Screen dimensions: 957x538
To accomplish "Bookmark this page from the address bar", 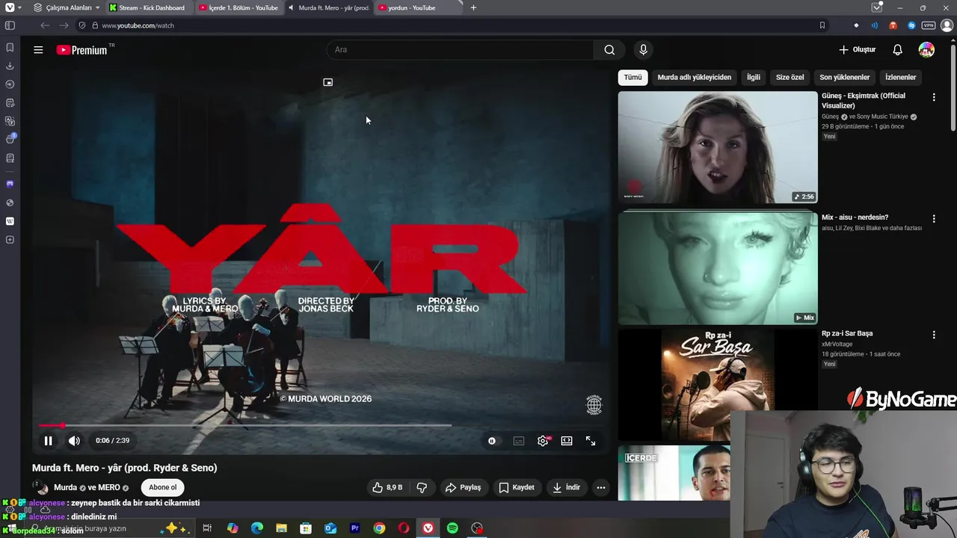I will (822, 25).
